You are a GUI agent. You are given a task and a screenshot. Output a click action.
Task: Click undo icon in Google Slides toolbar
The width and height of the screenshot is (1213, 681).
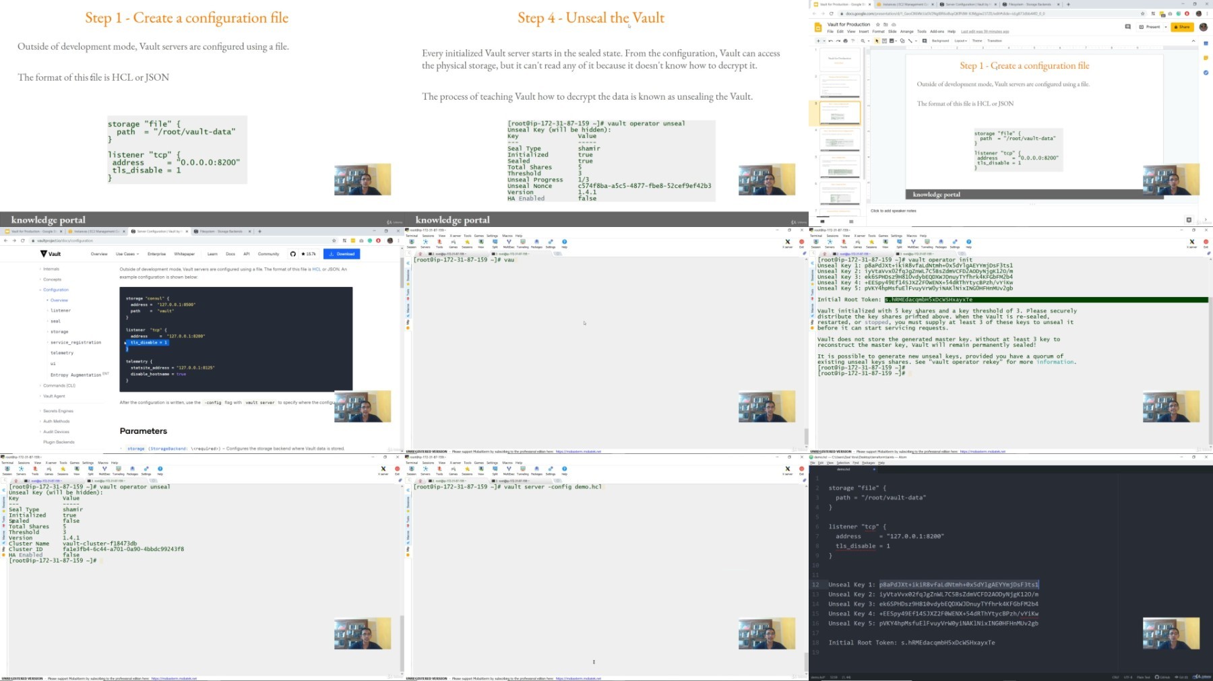[x=830, y=40]
